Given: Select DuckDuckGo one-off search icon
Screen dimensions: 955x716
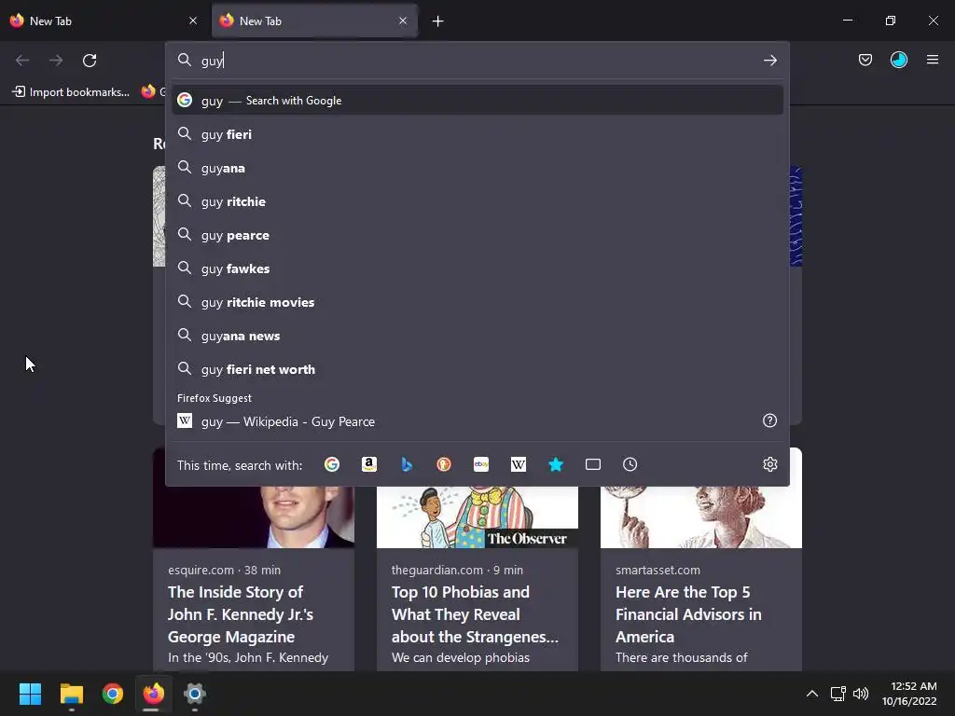Looking at the screenshot, I should [x=444, y=464].
